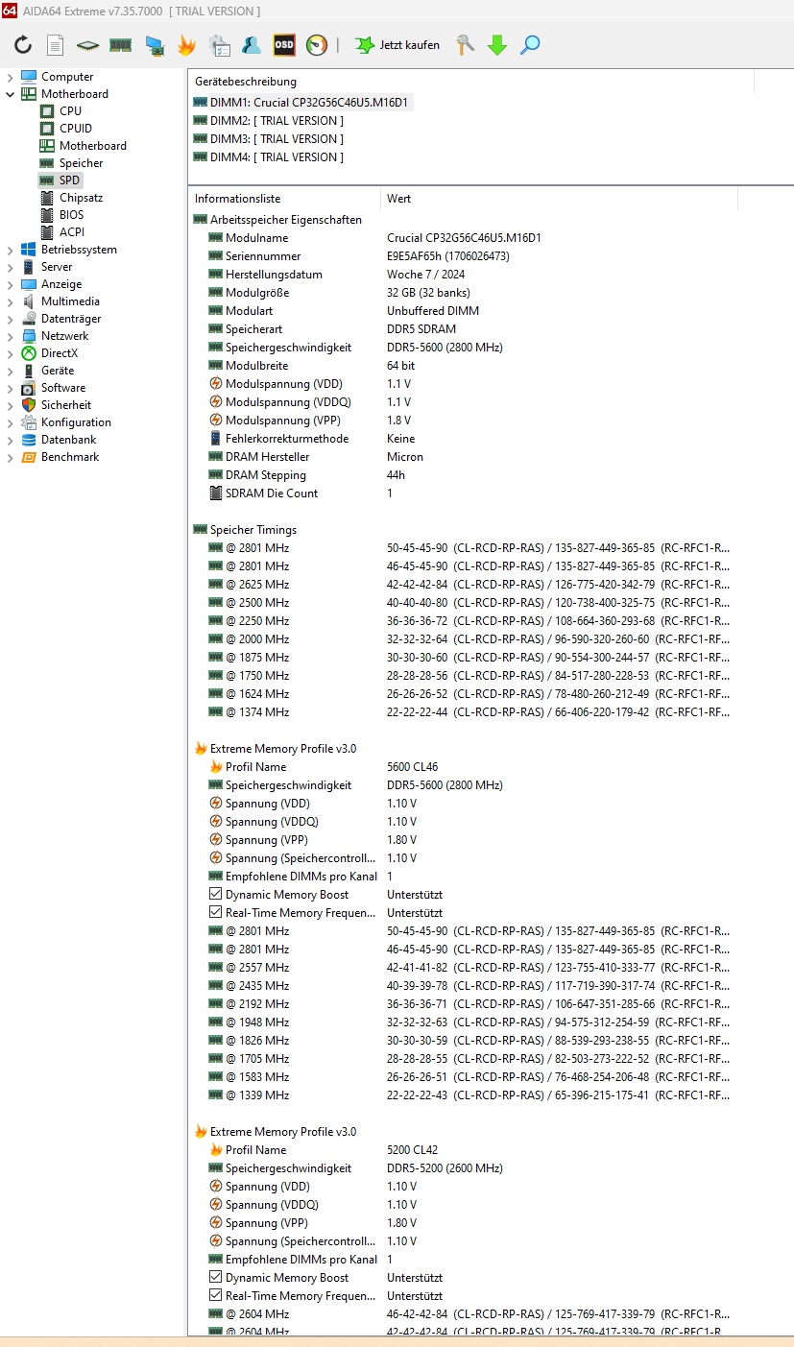Open the product key icon
Viewport: 794px width, 1347px height.
(x=465, y=45)
